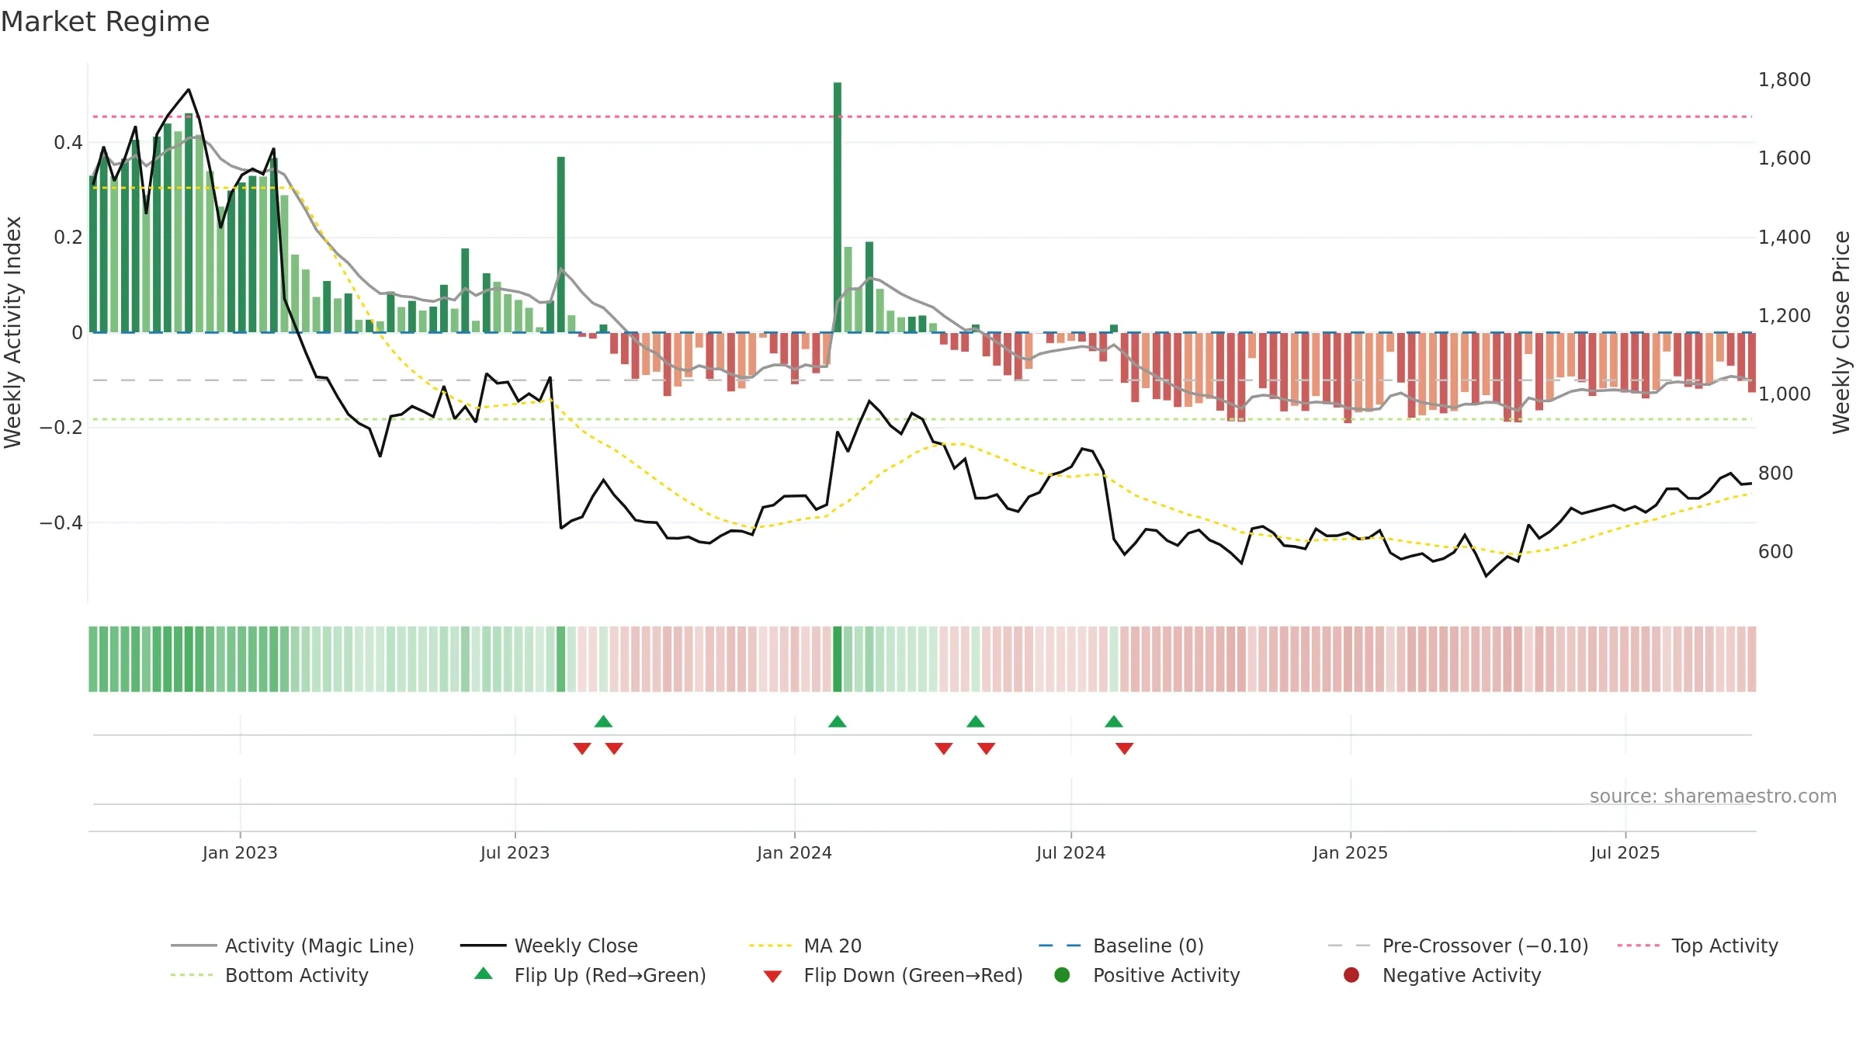Image resolution: width=1863 pixels, height=1048 pixels.
Task: Click the 600 price axis tick
Action: (1775, 551)
